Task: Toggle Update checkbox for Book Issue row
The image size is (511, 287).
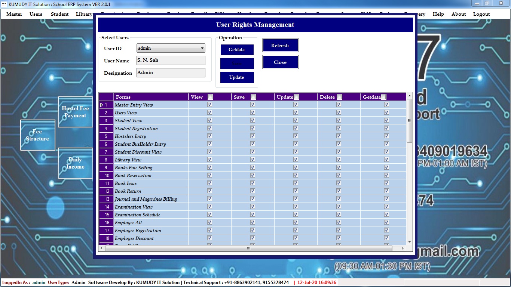Action: click(296, 183)
